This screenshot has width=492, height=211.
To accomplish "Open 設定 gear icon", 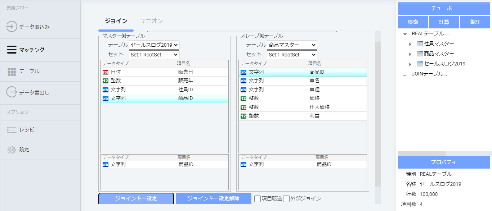I will pos(12,150).
